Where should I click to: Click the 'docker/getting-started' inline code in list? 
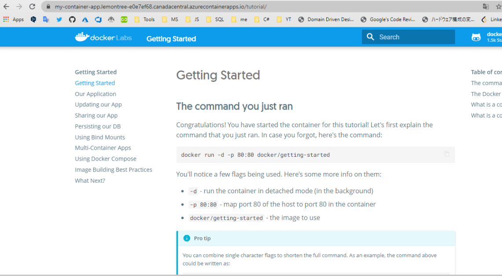[226, 218]
